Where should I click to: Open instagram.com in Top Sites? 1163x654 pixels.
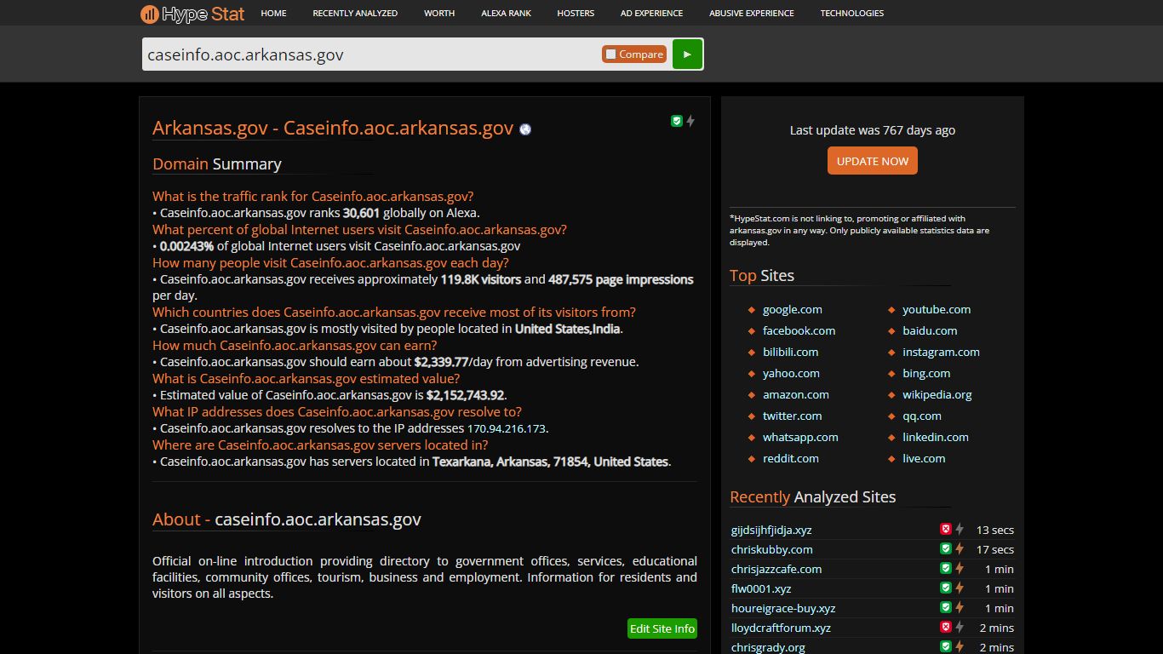pos(941,352)
